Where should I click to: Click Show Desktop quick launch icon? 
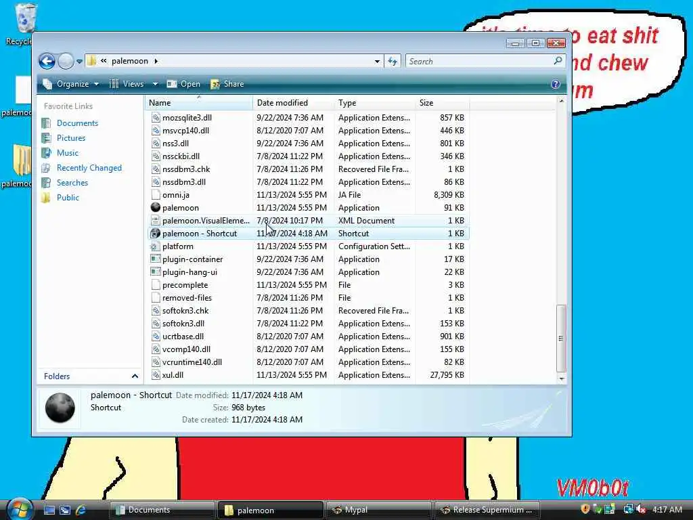point(49,510)
